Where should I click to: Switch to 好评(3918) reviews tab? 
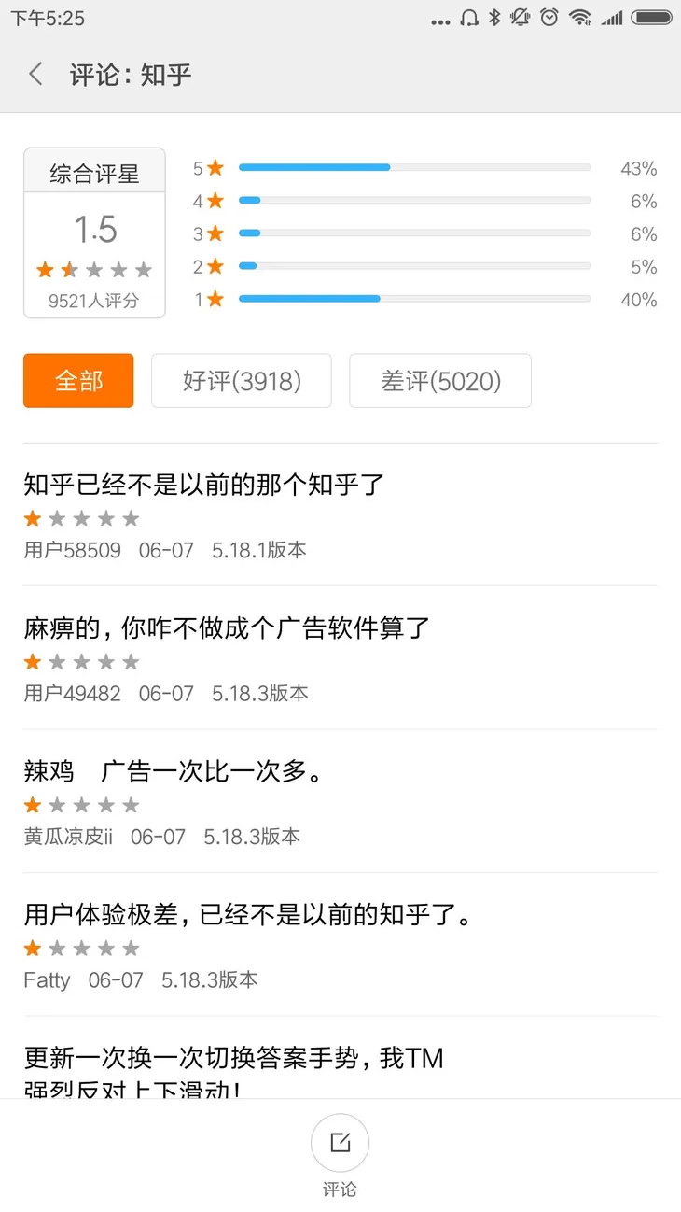point(242,381)
